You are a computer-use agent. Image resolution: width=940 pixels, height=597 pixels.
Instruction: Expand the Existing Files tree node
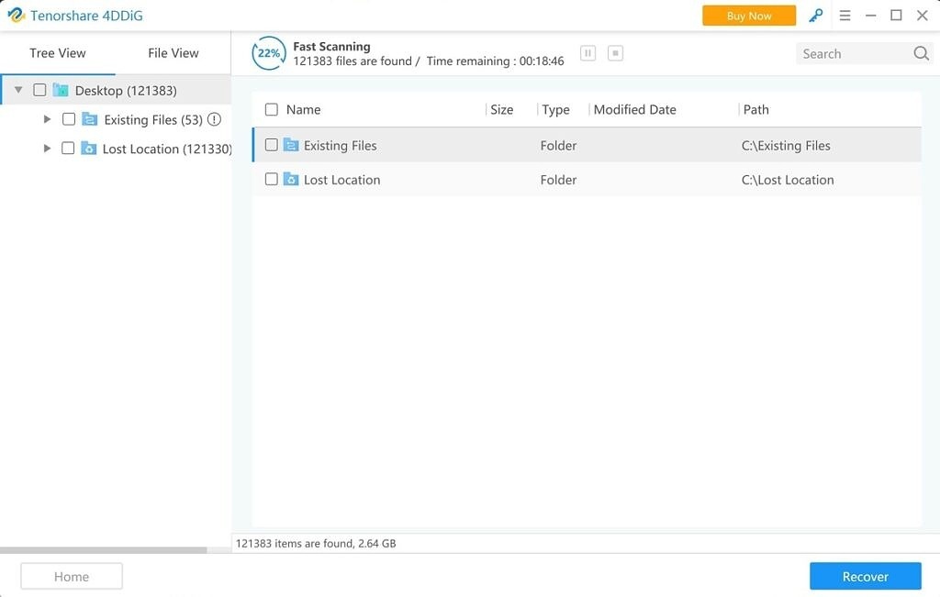coord(48,119)
